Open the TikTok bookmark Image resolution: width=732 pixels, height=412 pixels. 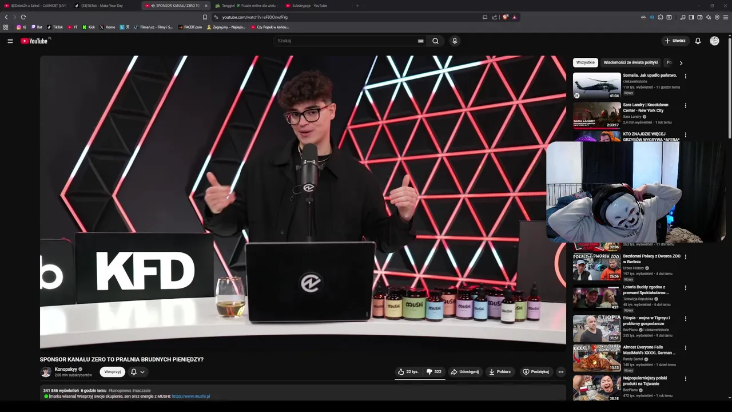pyautogui.click(x=55, y=27)
